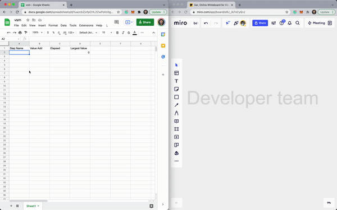Image resolution: width=337 pixels, height=210 pixels.
Task: Click the Meeting button in Miro
Action: (x=316, y=23)
